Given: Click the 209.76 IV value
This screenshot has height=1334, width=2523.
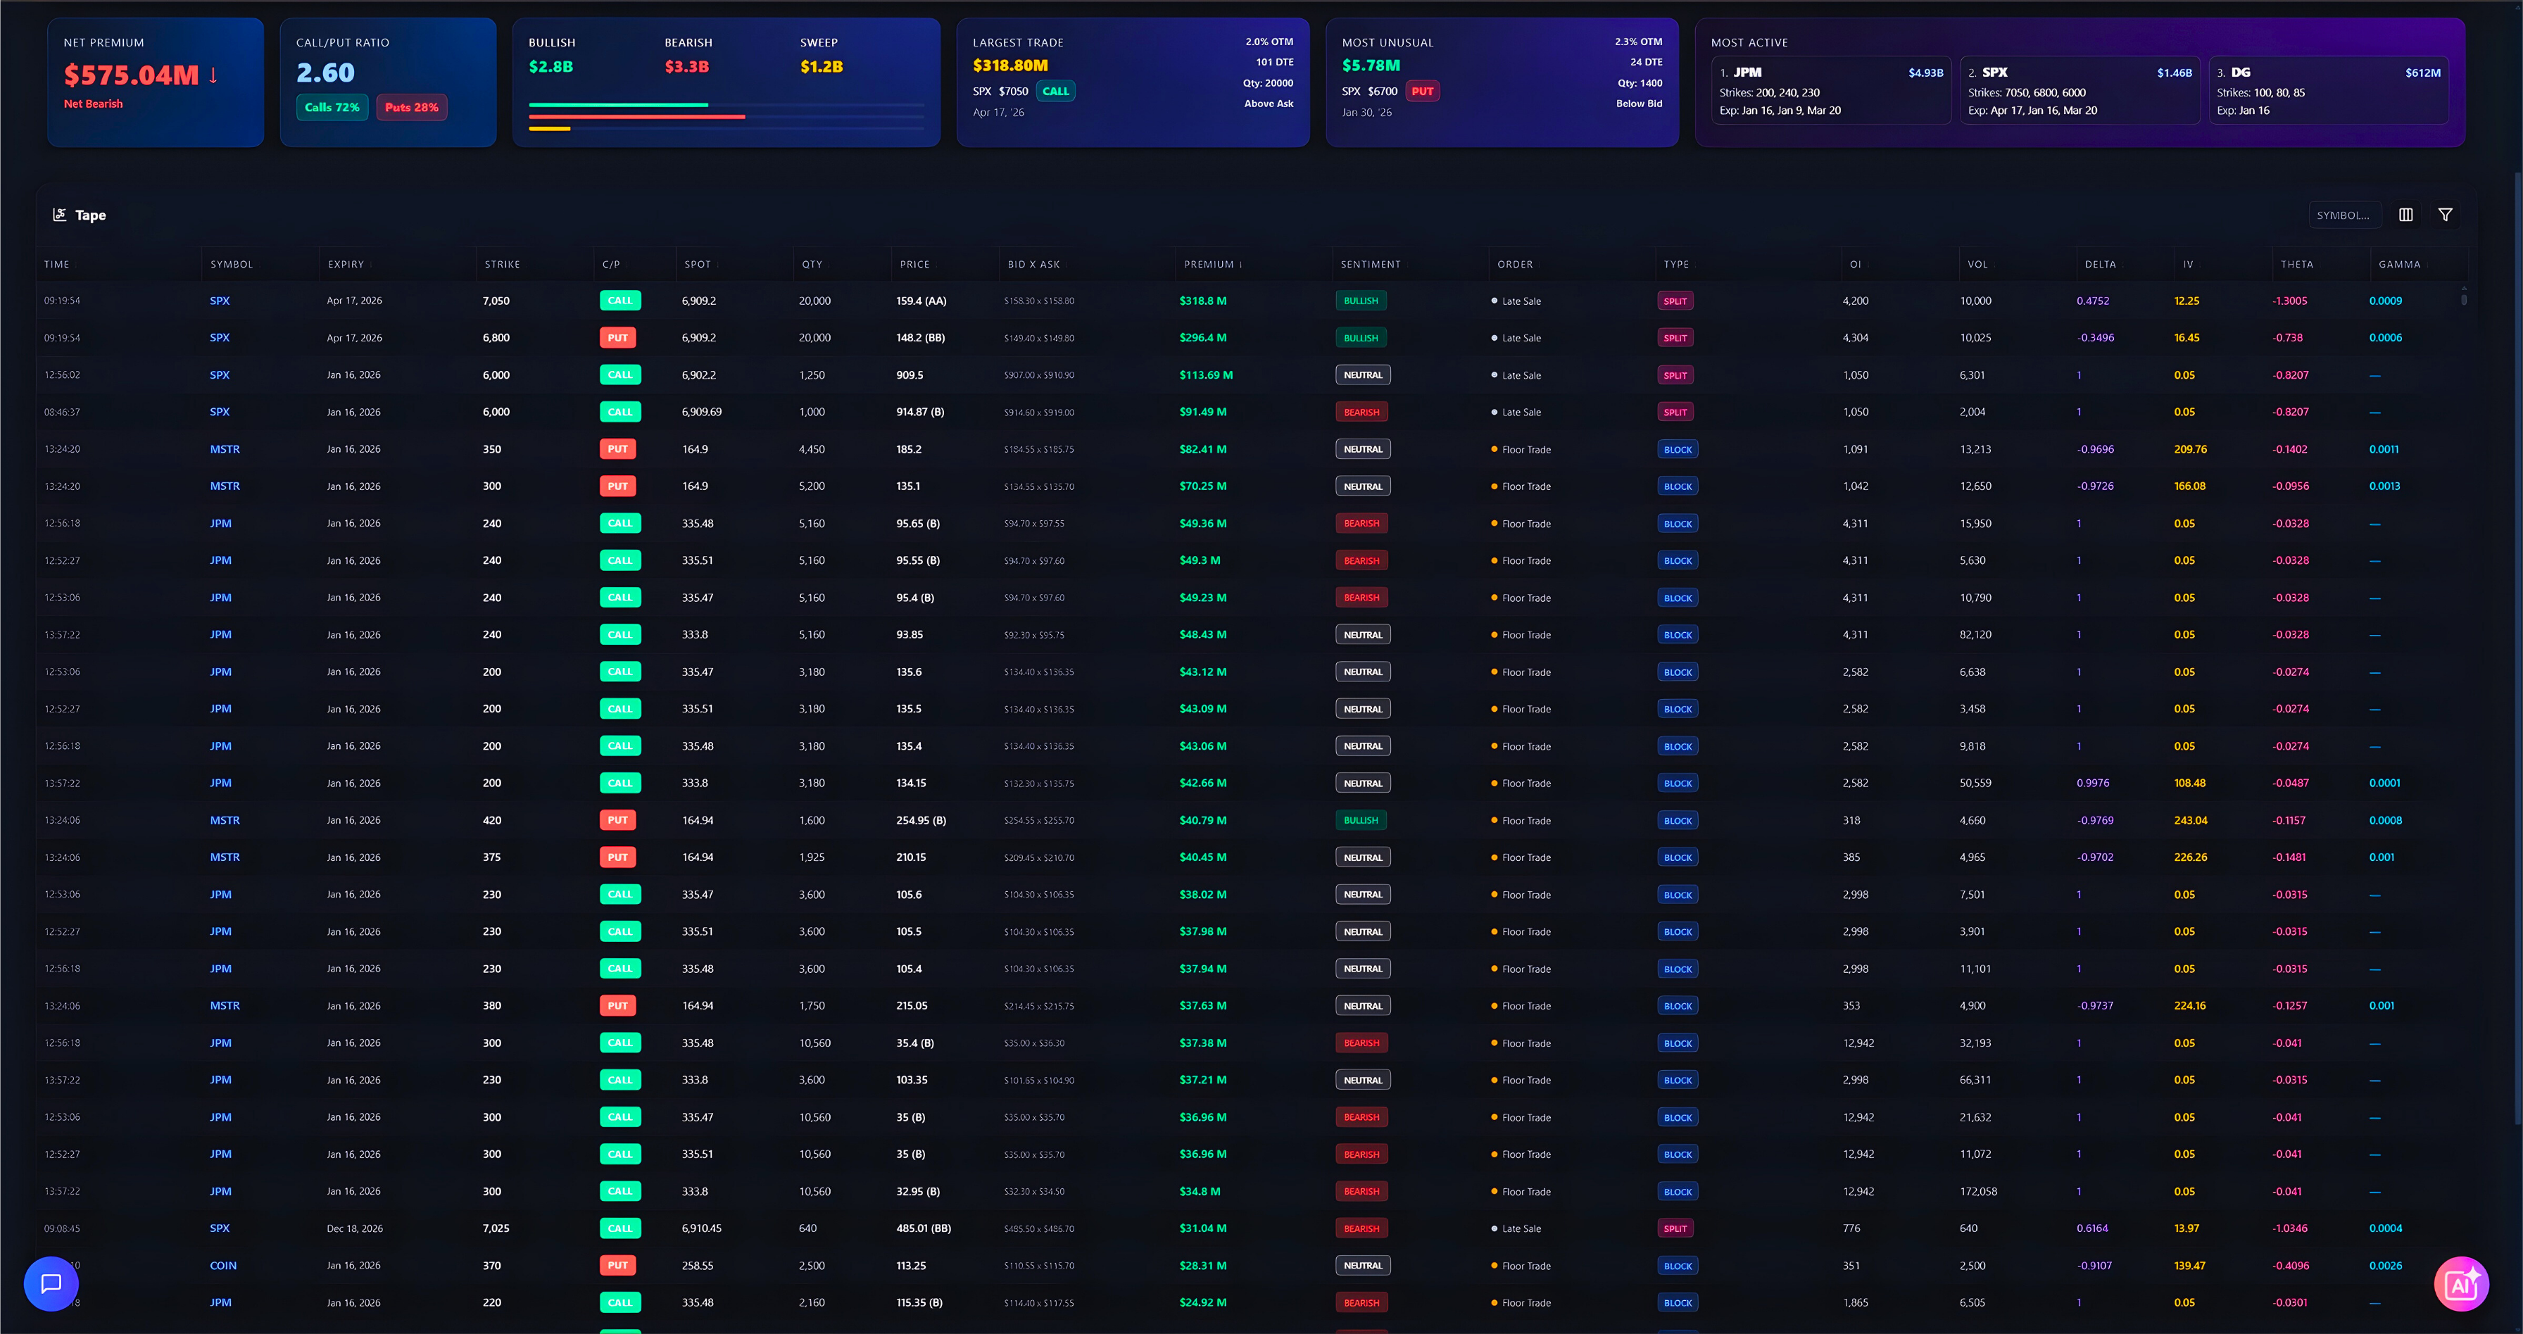Looking at the screenshot, I should tap(2190, 450).
